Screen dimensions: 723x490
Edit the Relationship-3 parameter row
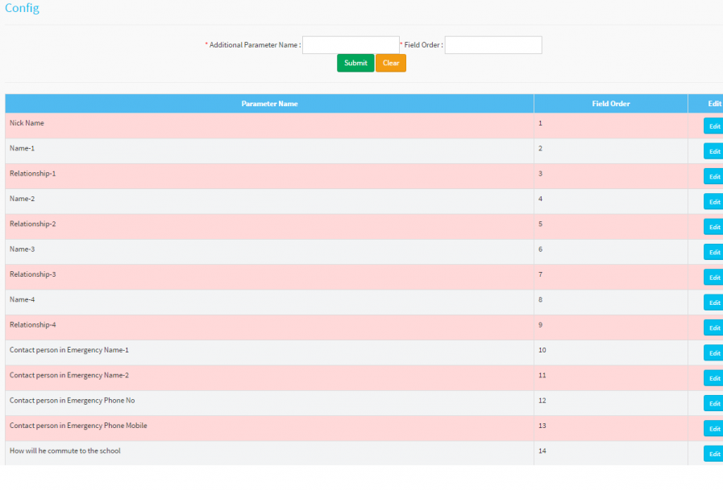point(714,278)
